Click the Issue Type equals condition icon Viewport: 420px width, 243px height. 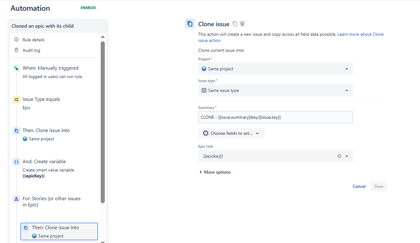(x=16, y=99)
